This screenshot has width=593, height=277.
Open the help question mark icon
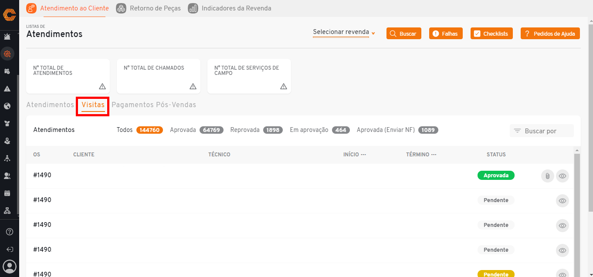[9, 232]
